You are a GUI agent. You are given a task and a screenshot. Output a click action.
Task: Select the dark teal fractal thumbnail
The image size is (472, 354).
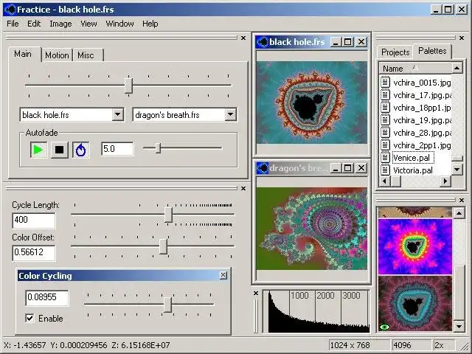pos(415,304)
